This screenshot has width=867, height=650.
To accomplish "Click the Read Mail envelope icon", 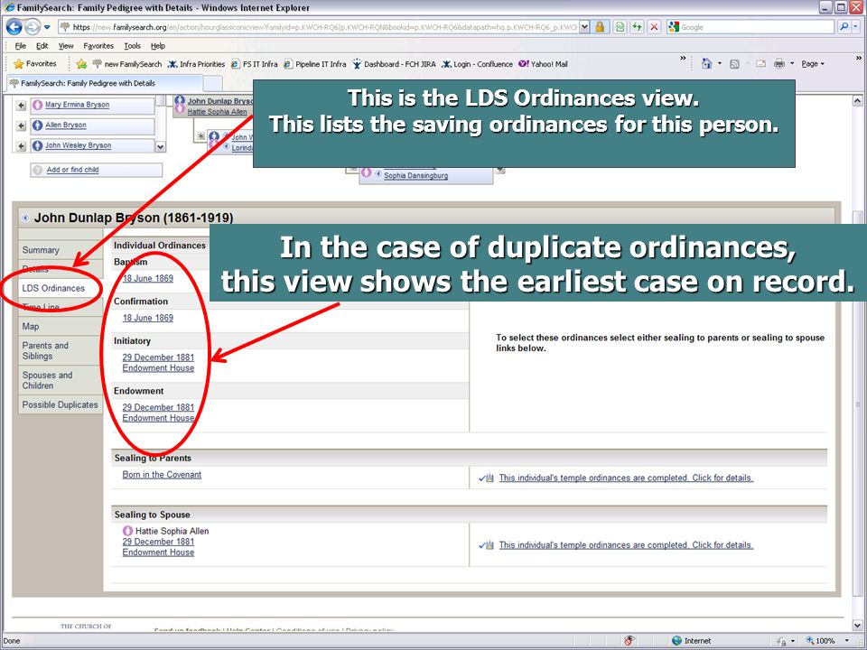I will (760, 63).
